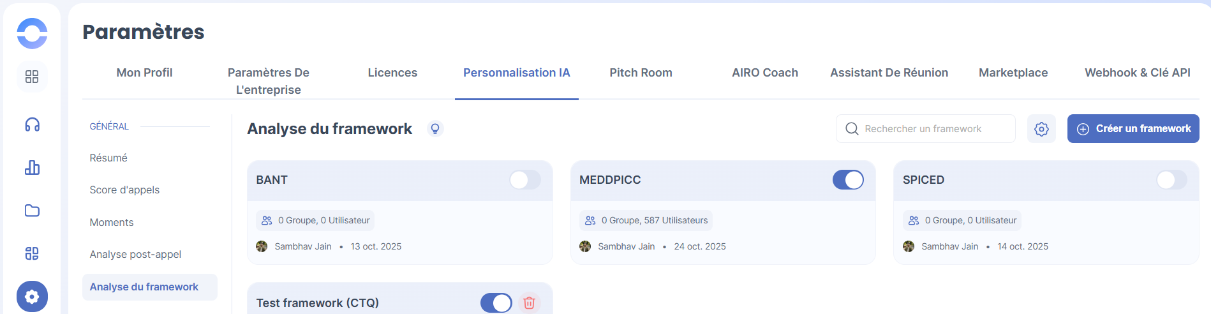Open the folder icon in sidebar

click(x=32, y=211)
